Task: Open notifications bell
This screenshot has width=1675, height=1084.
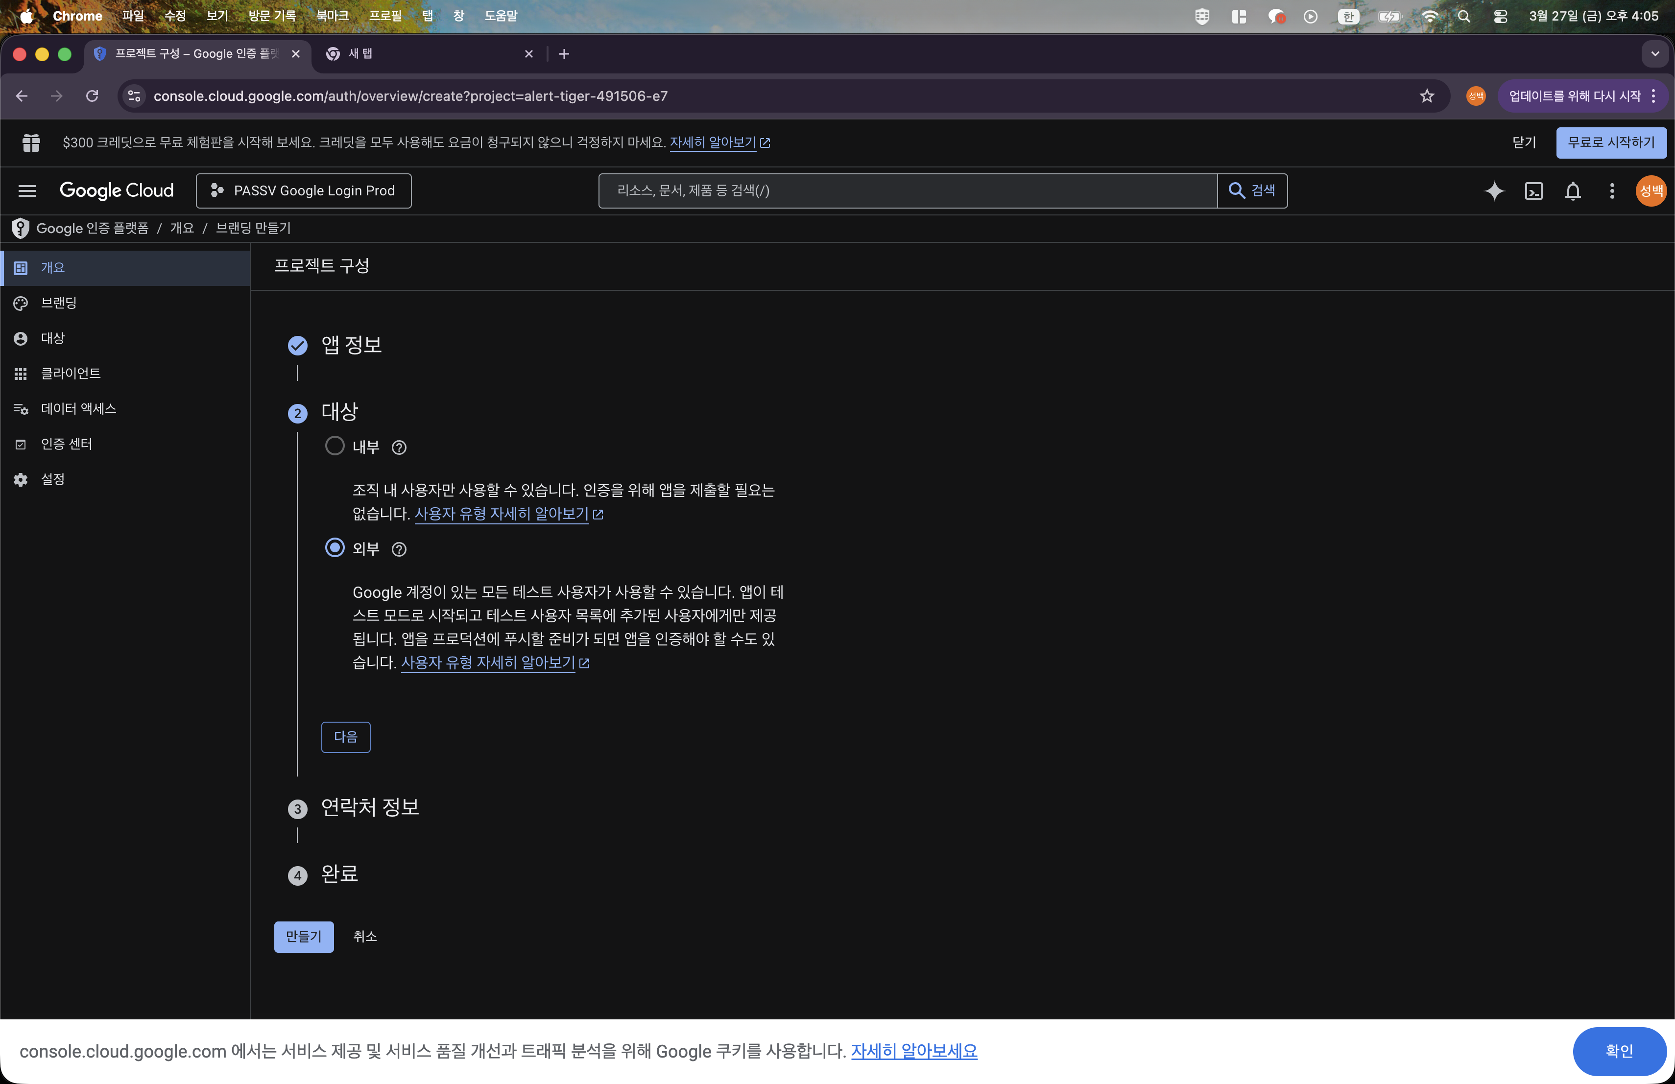Action: point(1573,190)
